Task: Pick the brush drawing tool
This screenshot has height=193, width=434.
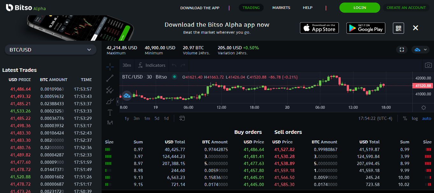Action: (110, 101)
